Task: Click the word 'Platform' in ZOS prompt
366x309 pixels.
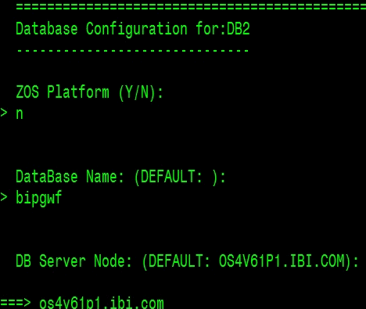Action: point(78,92)
